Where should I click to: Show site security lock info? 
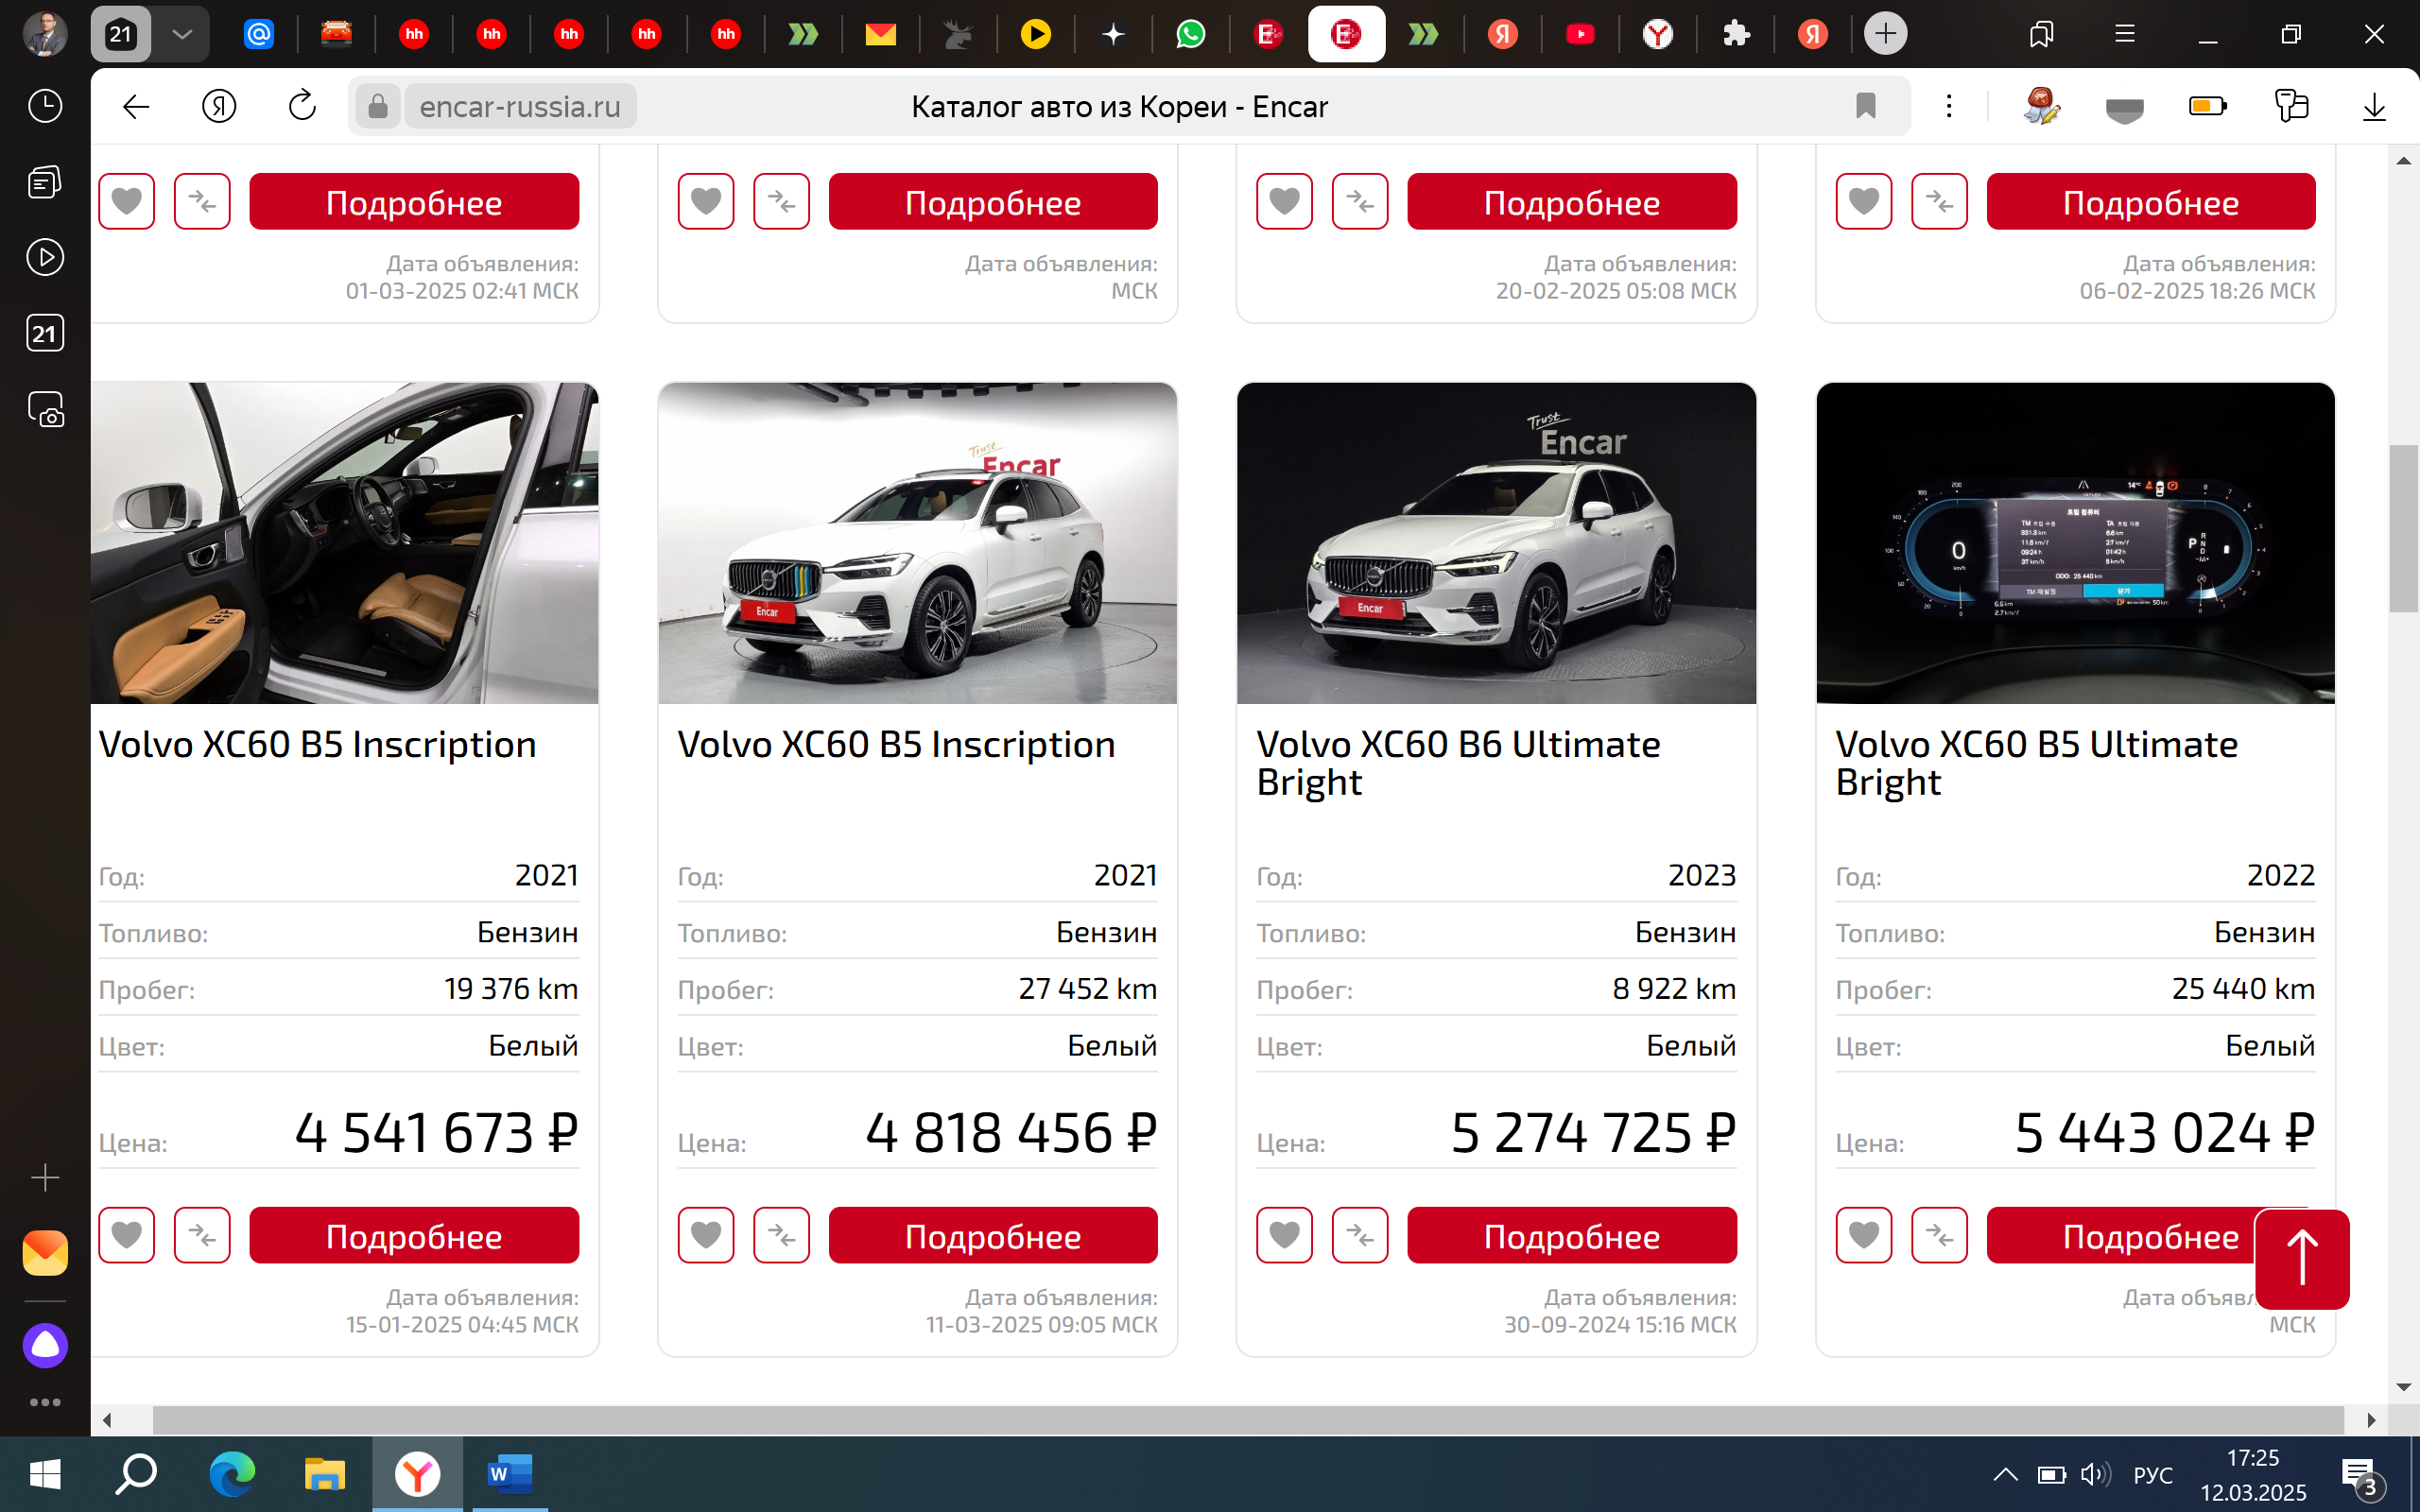[377, 106]
